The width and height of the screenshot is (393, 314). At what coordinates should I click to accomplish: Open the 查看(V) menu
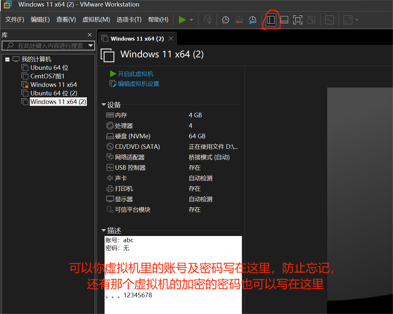[x=66, y=20]
